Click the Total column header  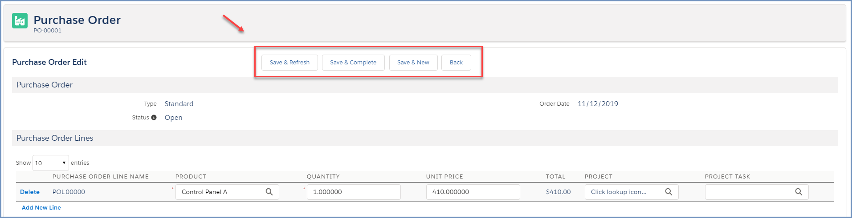(x=555, y=176)
